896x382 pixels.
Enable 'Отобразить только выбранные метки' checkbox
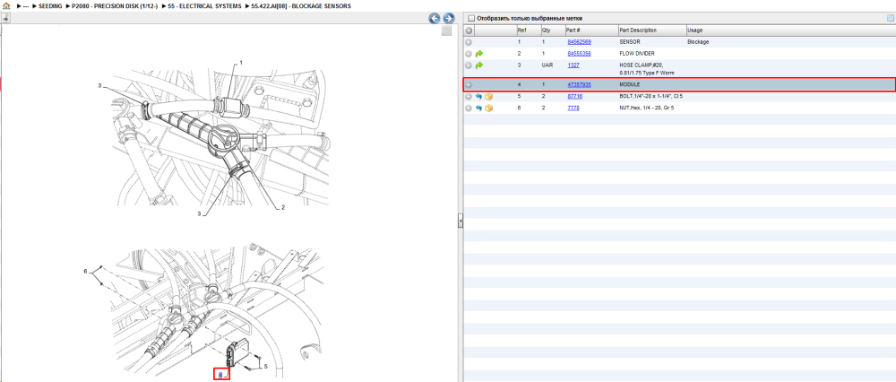tap(471, 18)
